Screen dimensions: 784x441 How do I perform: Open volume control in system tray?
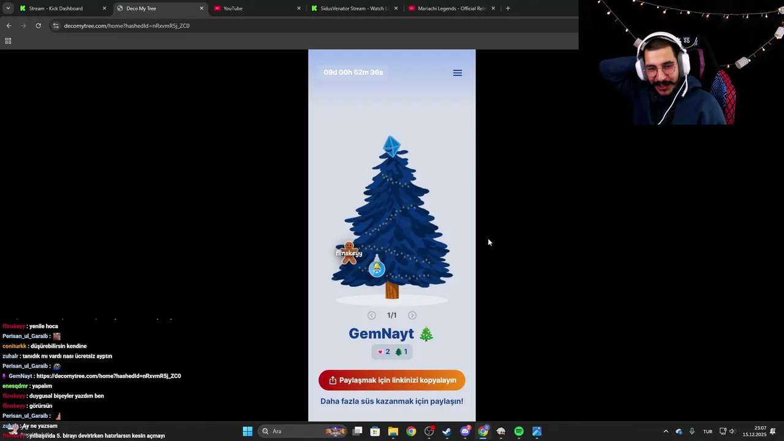[732, 431]
